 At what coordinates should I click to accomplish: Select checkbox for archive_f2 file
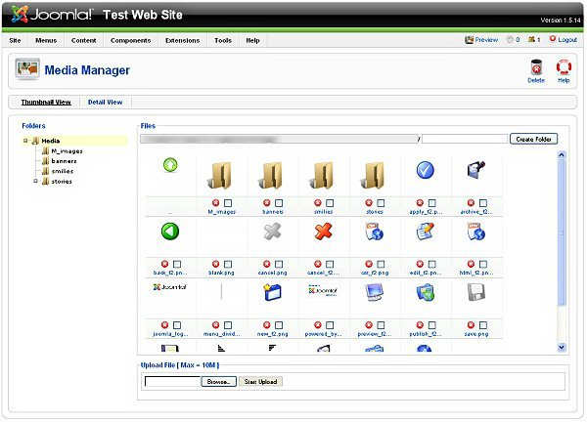483,203
